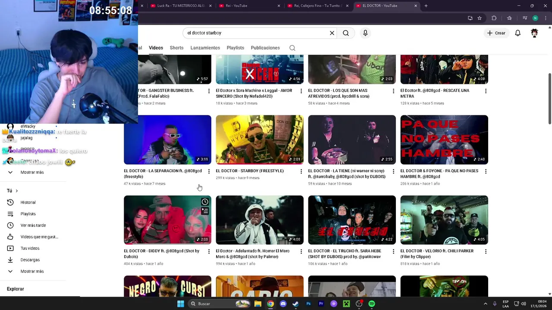Switch to the Shorts channel tab
This screenshot has width=552, height=310.
(176, 48)
